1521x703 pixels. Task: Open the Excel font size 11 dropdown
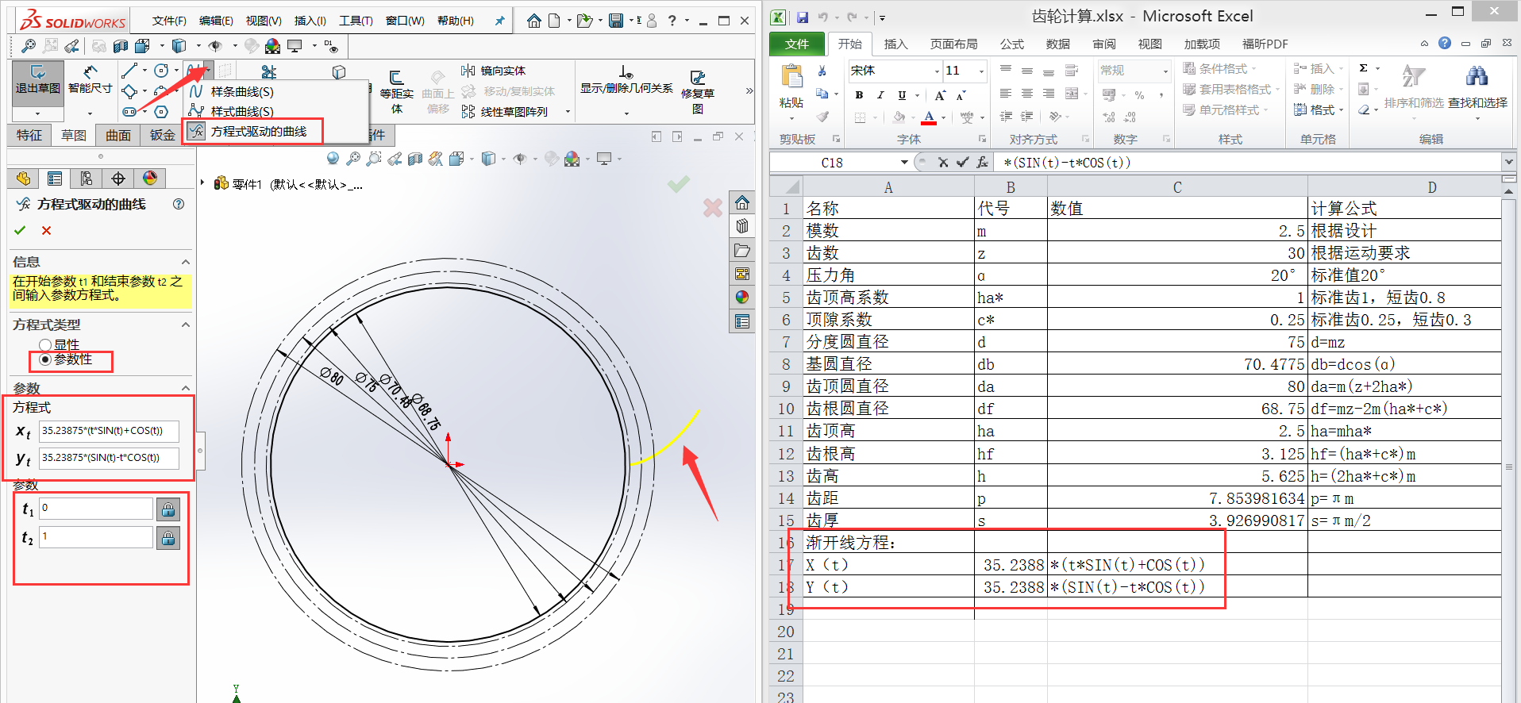pyautogui.click(x=981, y=71)
